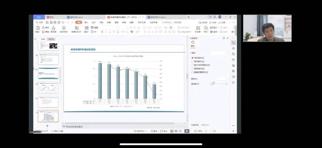Open the fill color dropdown
Image resolution: width=322 pixels, height=148 pixels.
(222, 79)
